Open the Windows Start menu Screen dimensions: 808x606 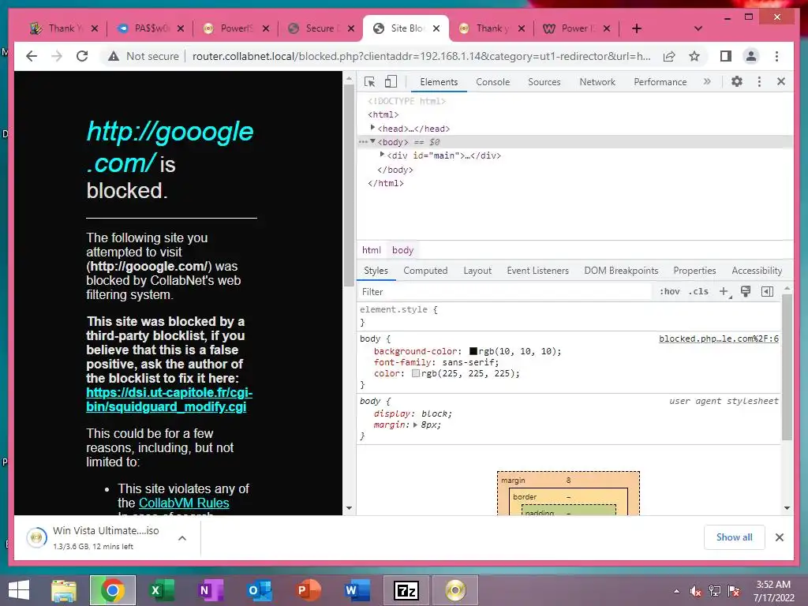click(19, 590)
